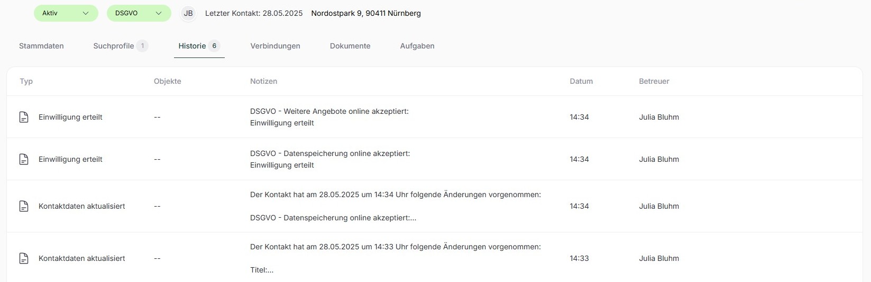Sort by the Datum column header
This screenshot has width=871, height=282.
click(581, 81)
